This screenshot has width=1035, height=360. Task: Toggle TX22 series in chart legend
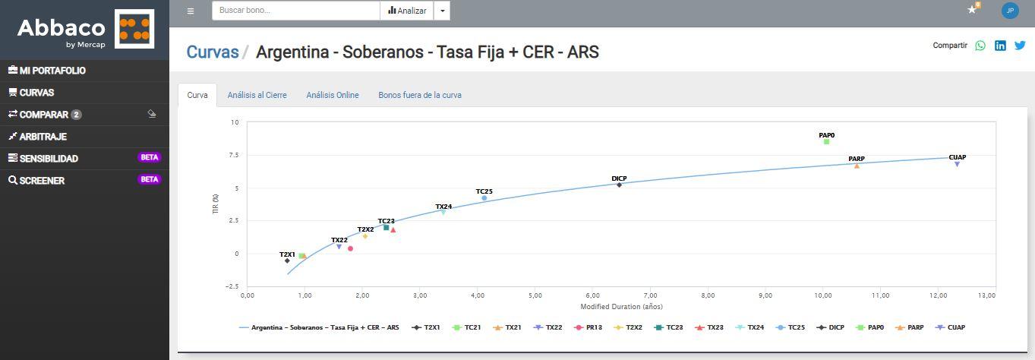pyautogui.click(x=547, y=327)
